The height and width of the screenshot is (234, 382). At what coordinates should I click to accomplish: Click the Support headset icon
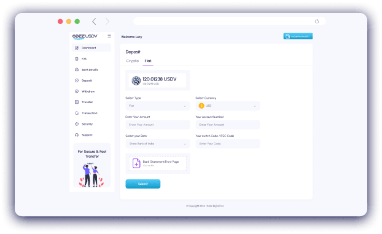(x=77, y=135)
